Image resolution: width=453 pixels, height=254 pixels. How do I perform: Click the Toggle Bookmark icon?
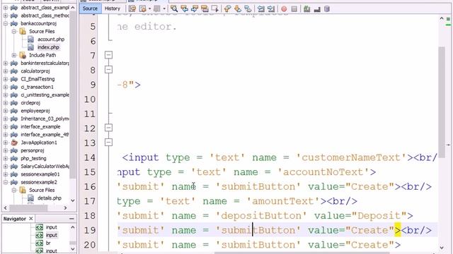tap(248, 9)
